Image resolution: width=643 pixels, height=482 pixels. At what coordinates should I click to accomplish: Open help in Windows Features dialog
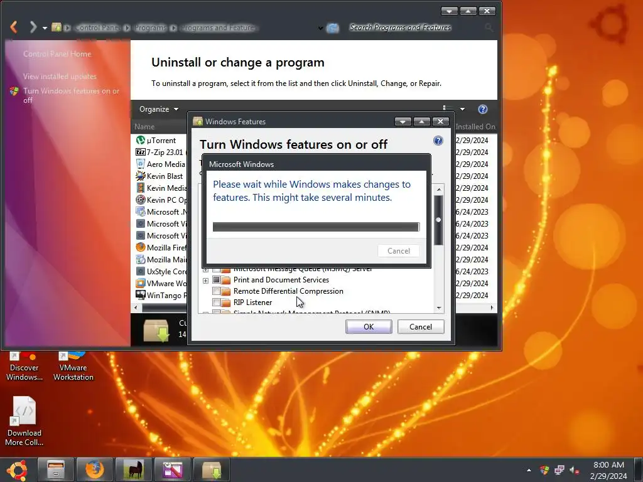click(x=438, y=141)
